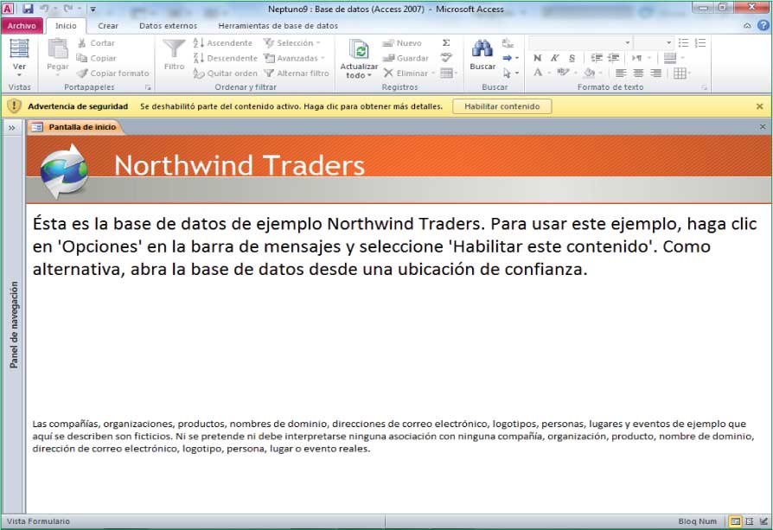Image resolution: width=773 pixels, height=530 pixels.
Task: Click Quitar orden
Action: pyautogui.click(x=226, y=73)
